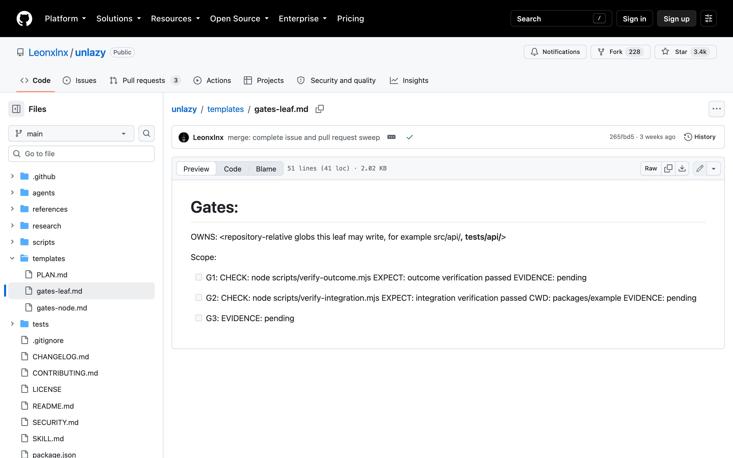Go to the GitHub homepage logo

pyautogui.click(x=24, y=19)
